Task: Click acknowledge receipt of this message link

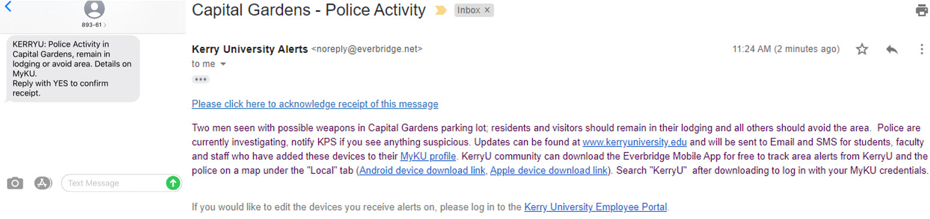Action: (x=315, y=104)
